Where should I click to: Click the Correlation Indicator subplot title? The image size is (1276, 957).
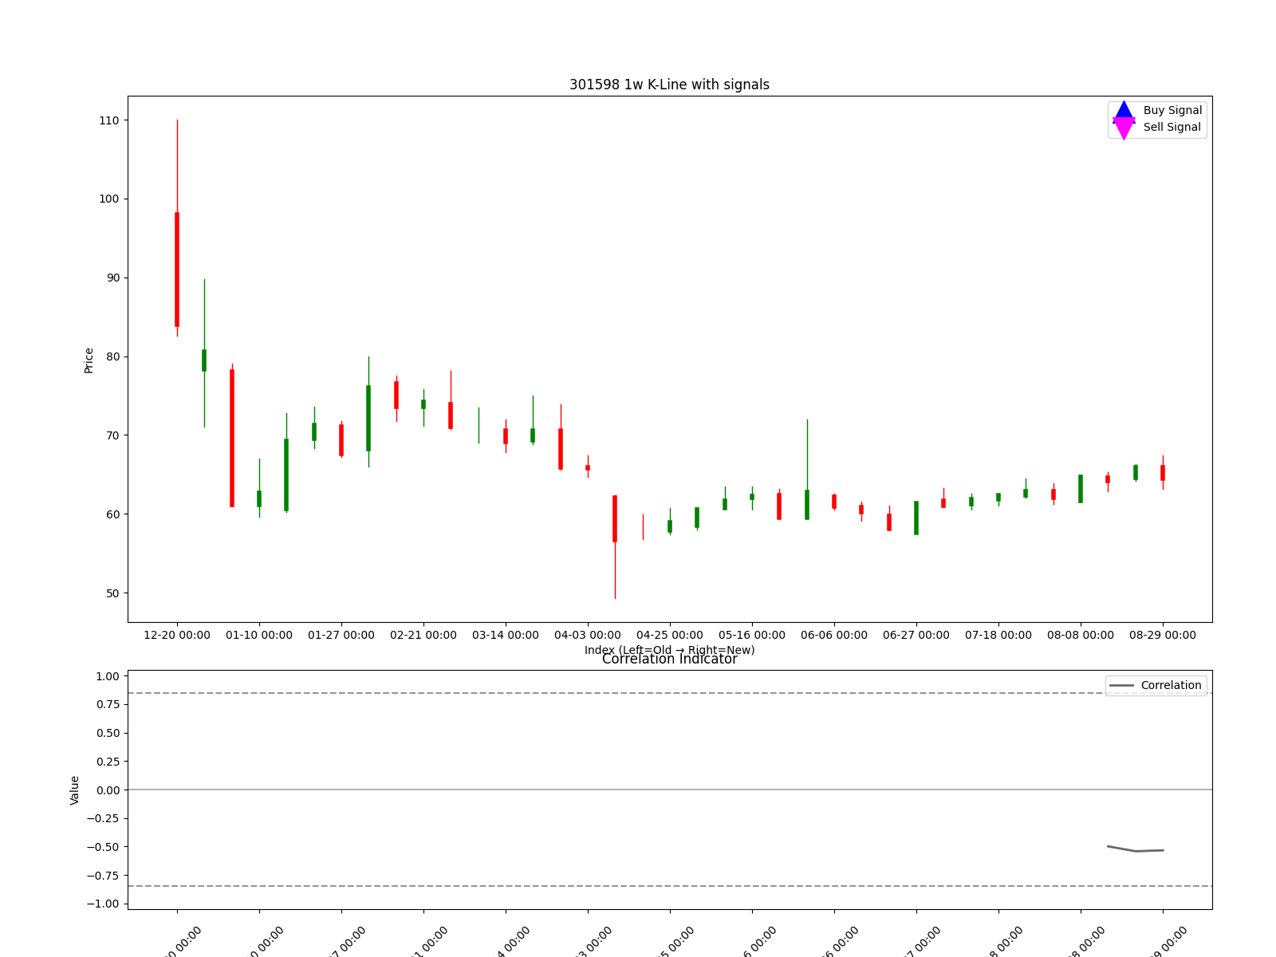[x=669, y=660]
